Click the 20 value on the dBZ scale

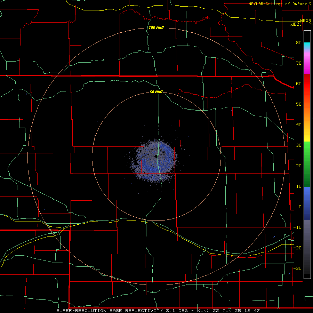coord(299,166)
